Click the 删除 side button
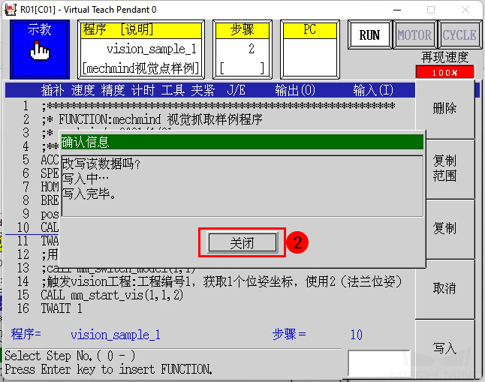This screenshot has height=382, width=485. coord(444,109)
